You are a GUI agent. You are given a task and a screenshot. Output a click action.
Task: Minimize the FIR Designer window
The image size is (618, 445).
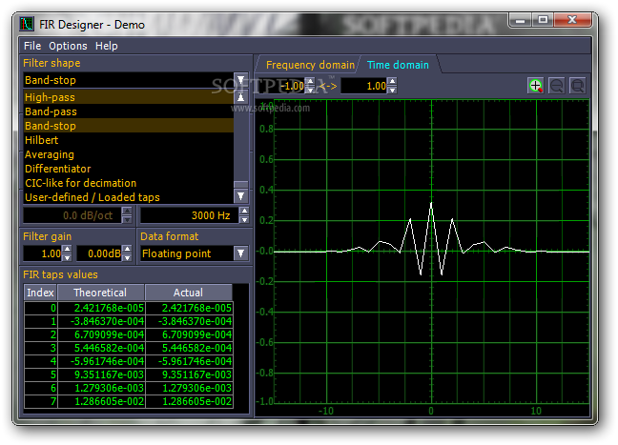521,20
